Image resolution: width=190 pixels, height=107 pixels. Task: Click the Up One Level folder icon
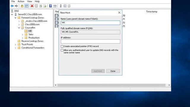pos(22,6)
